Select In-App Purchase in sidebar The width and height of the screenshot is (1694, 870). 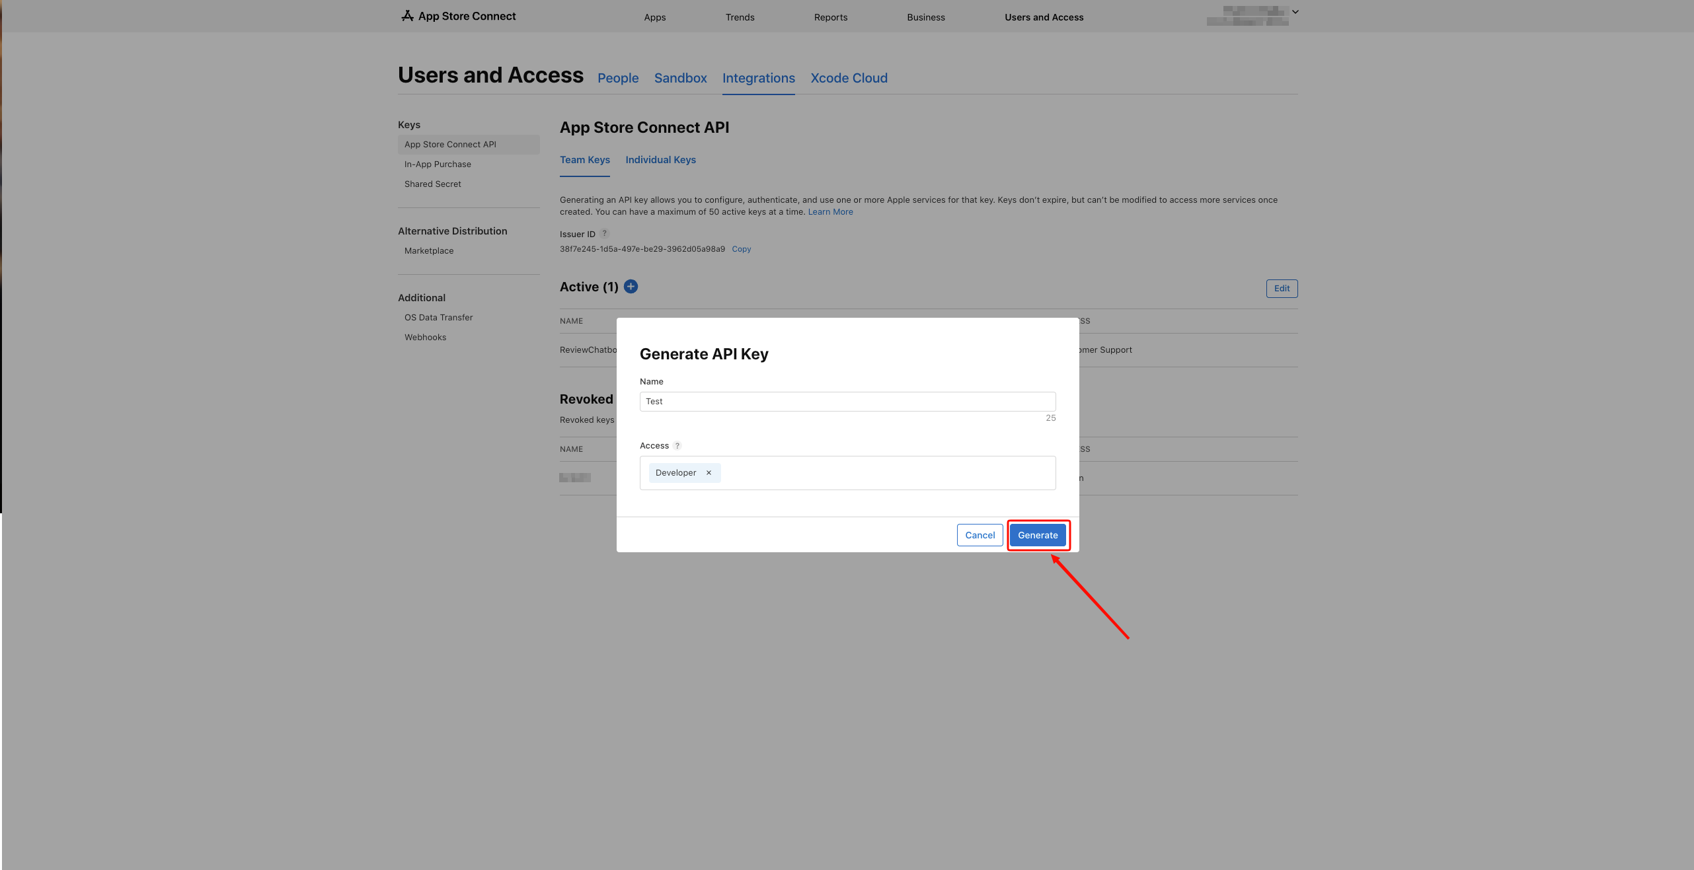[438, 164]
